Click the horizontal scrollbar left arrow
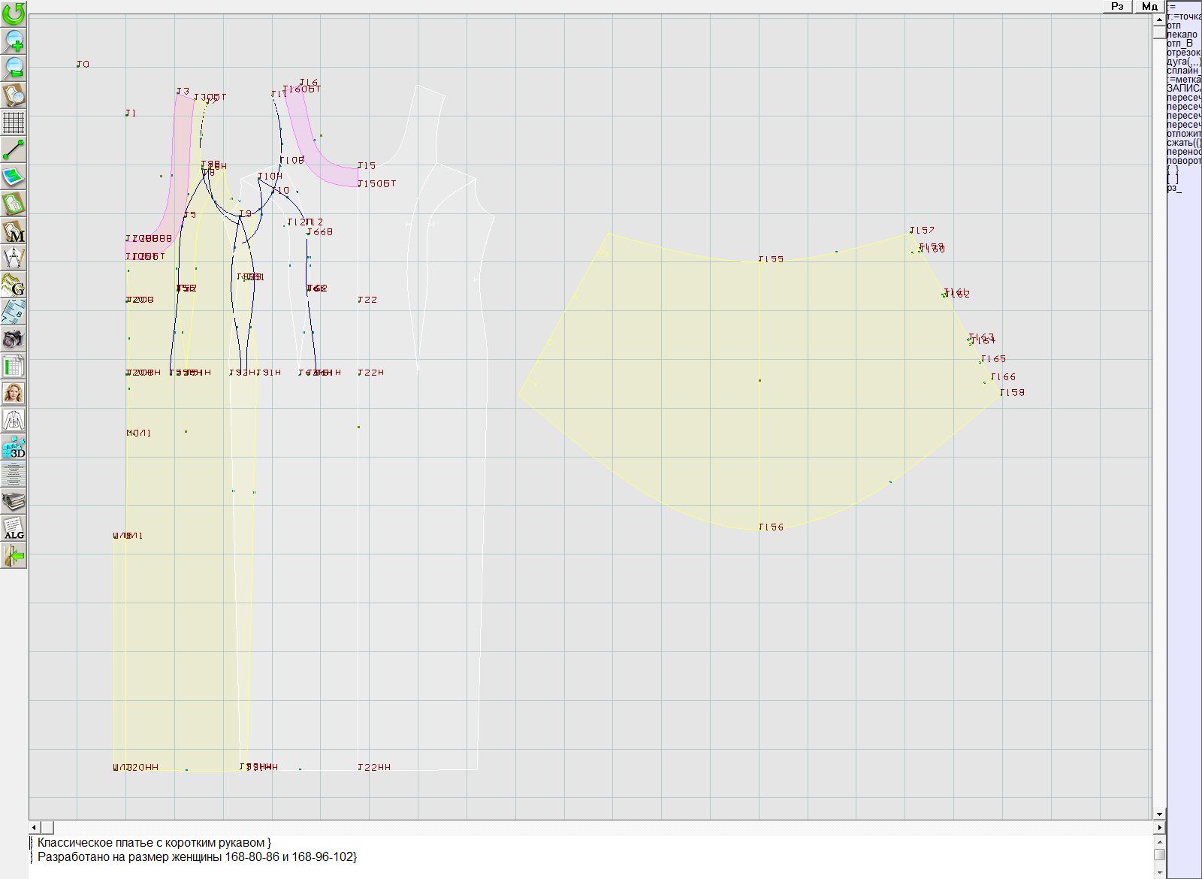This screenshot has height=879, width=1202. [35, 827]
